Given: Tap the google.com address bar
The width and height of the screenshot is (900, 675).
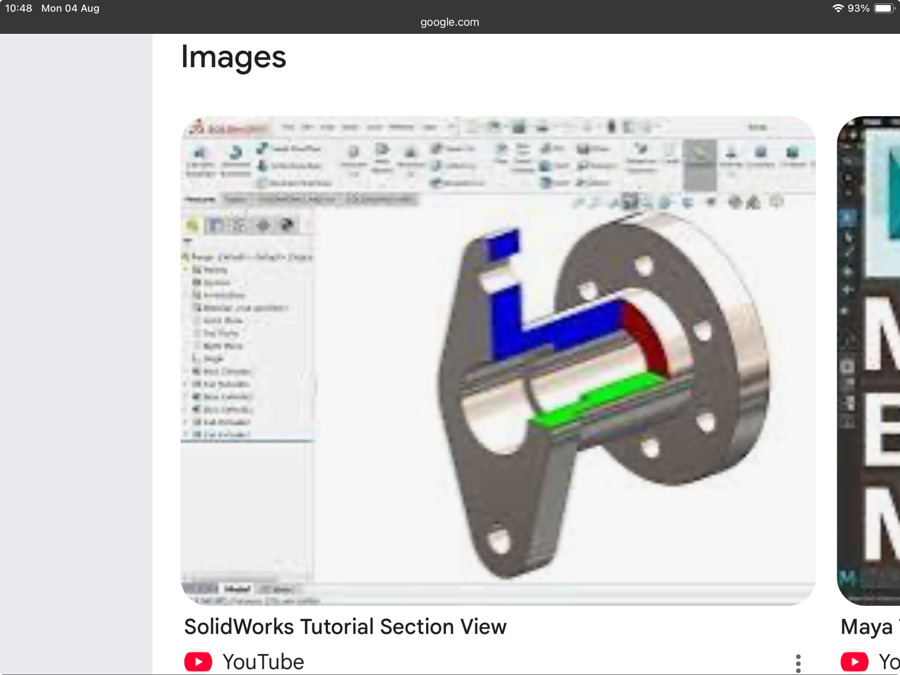Looking at the screenshot, I should (450, 22).
